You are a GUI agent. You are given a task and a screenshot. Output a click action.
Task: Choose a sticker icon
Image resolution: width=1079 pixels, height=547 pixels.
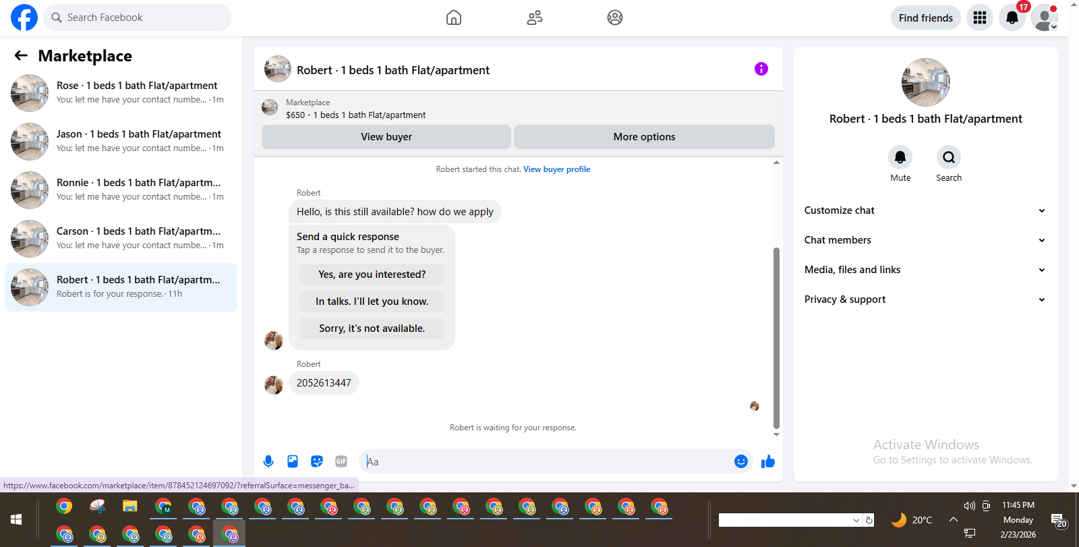click(317, 461)
